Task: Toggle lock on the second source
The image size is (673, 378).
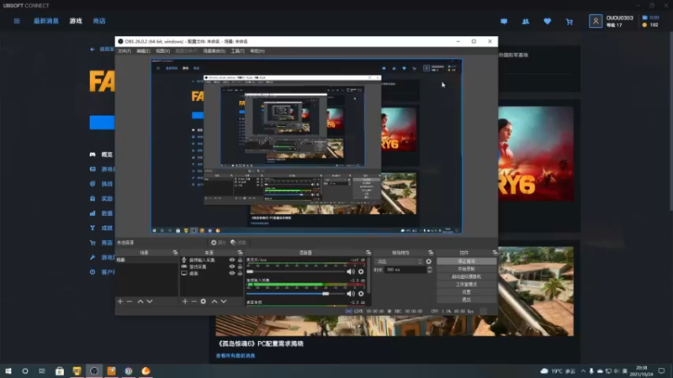Action: pos(240,266)
